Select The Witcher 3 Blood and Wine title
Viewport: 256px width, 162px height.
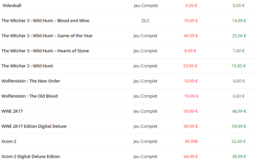coord(45,20)
